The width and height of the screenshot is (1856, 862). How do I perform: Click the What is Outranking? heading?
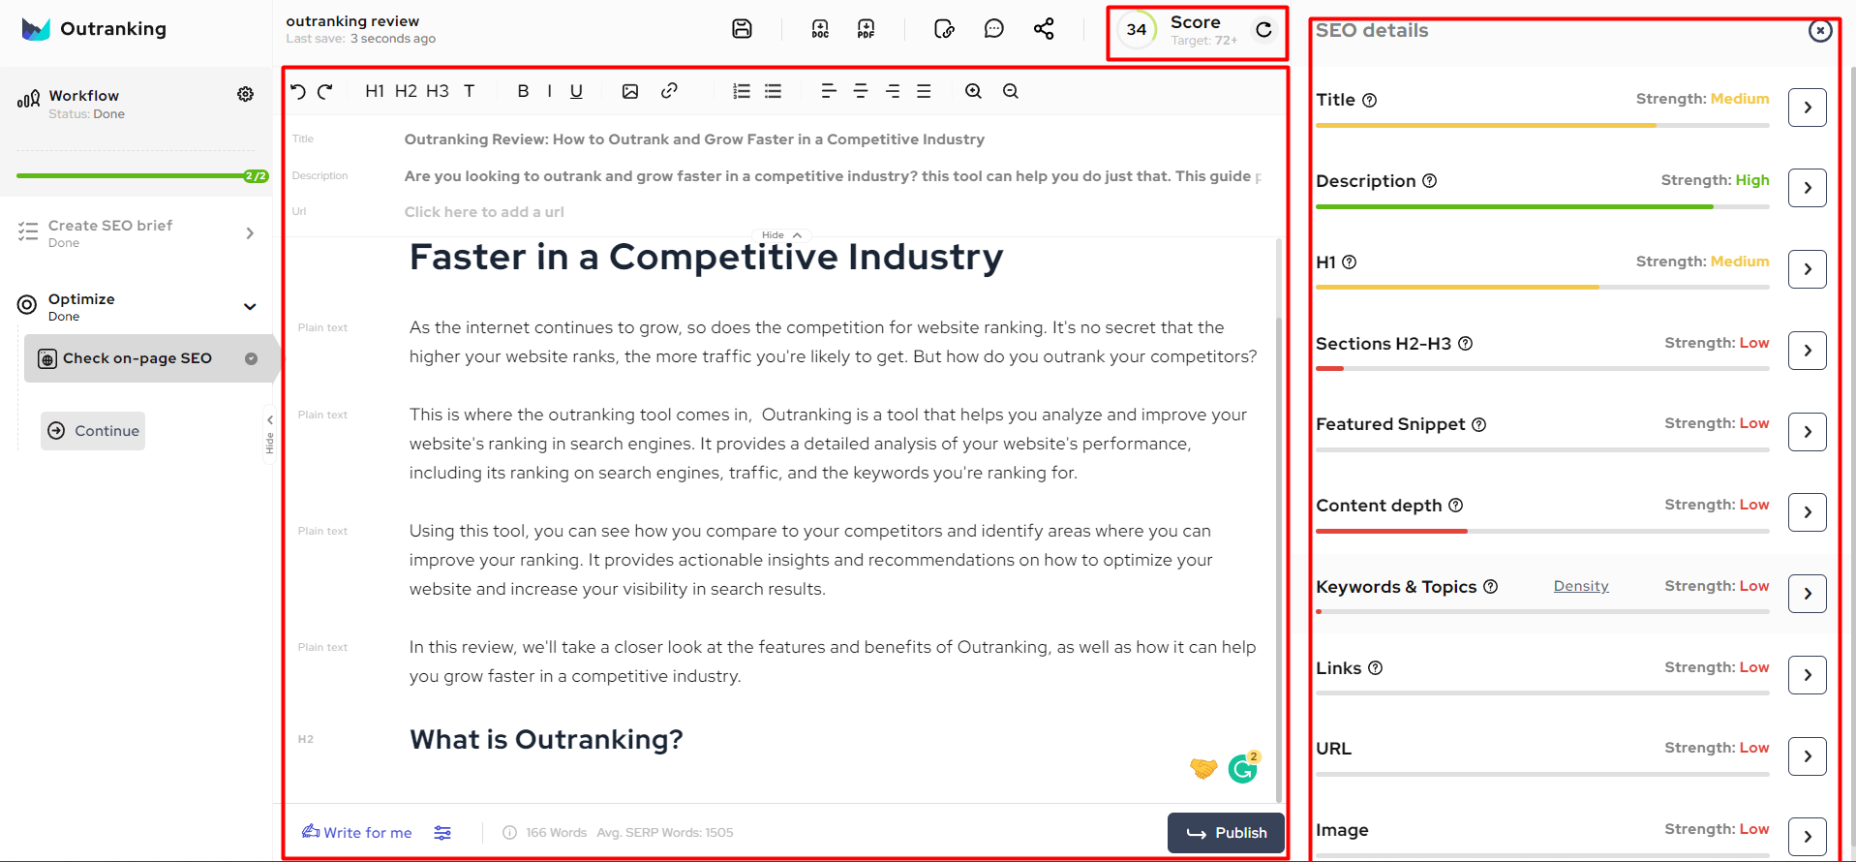click(546, 740)
